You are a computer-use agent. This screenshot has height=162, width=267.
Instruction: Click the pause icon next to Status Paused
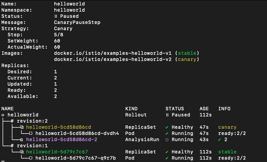56,16
